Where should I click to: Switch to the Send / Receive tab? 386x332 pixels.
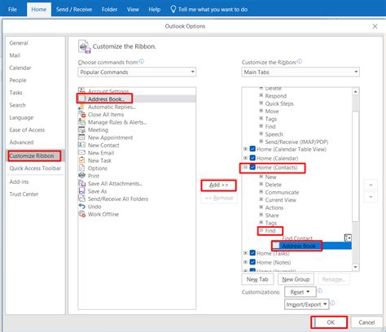click(74, 10)
